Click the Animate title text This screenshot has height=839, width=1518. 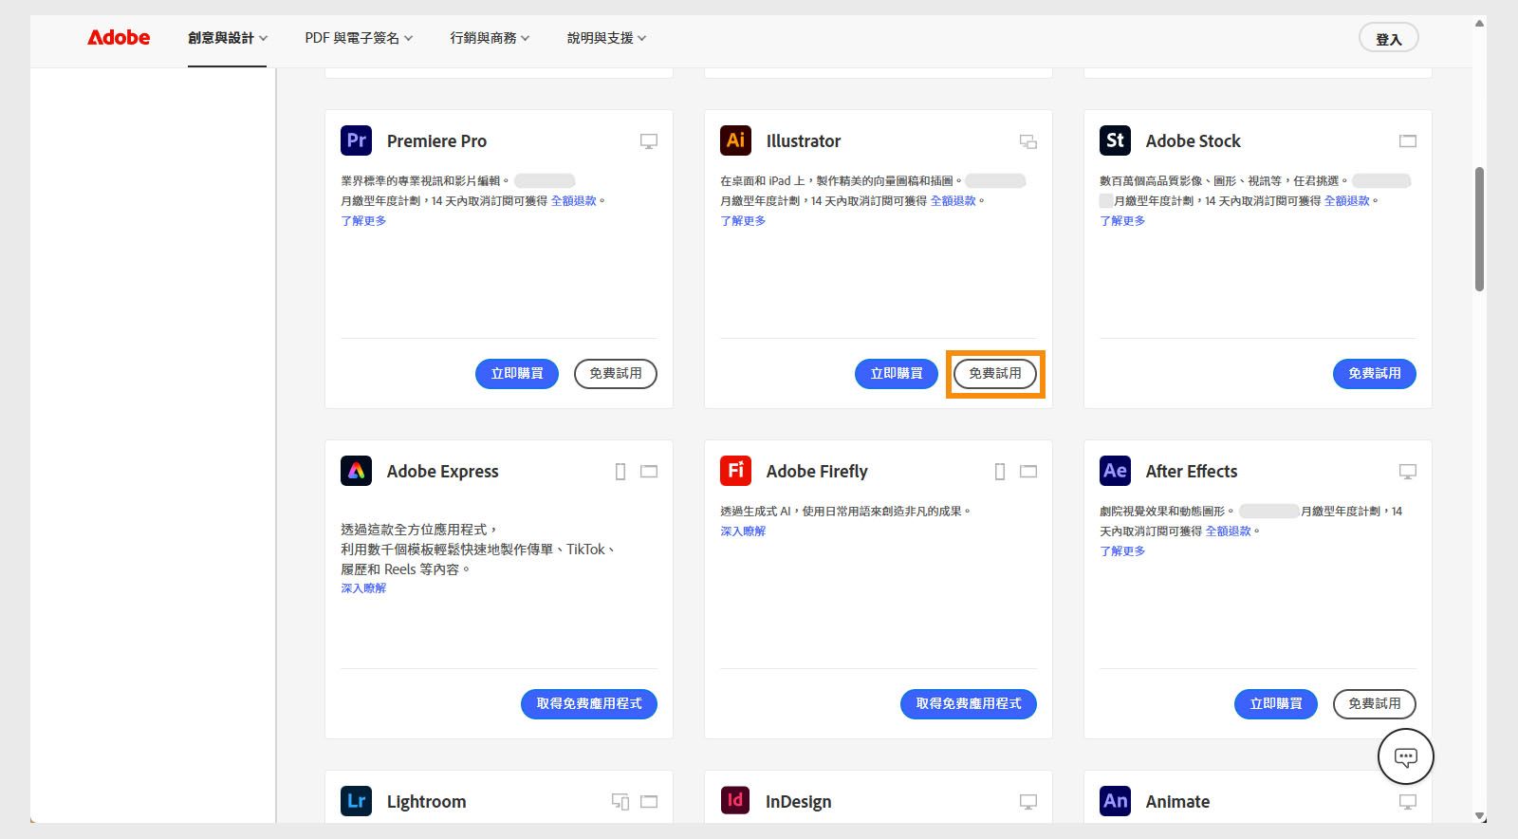pyautogui.click(x=1178, y=802)
